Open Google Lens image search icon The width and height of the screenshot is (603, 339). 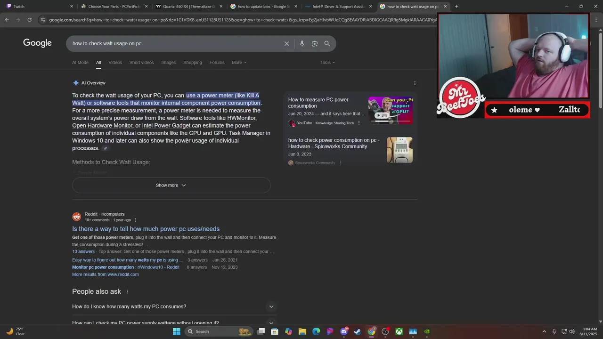coord(315,43)
